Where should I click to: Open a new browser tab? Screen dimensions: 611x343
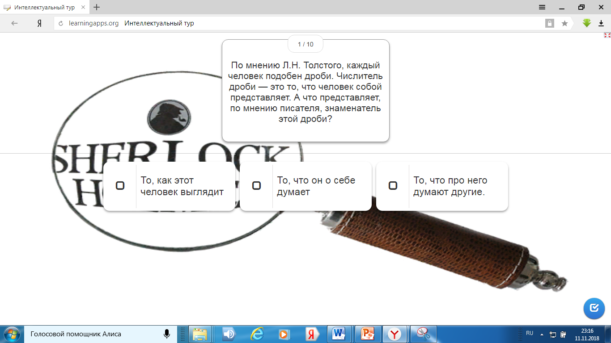pos(97,7)
